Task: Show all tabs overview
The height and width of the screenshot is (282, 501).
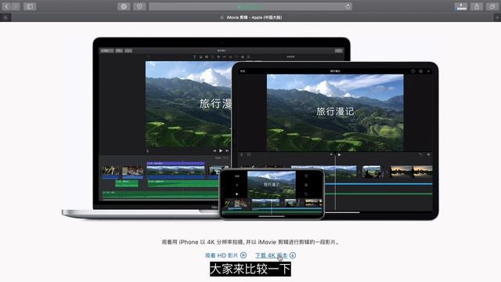Action: 492,6
